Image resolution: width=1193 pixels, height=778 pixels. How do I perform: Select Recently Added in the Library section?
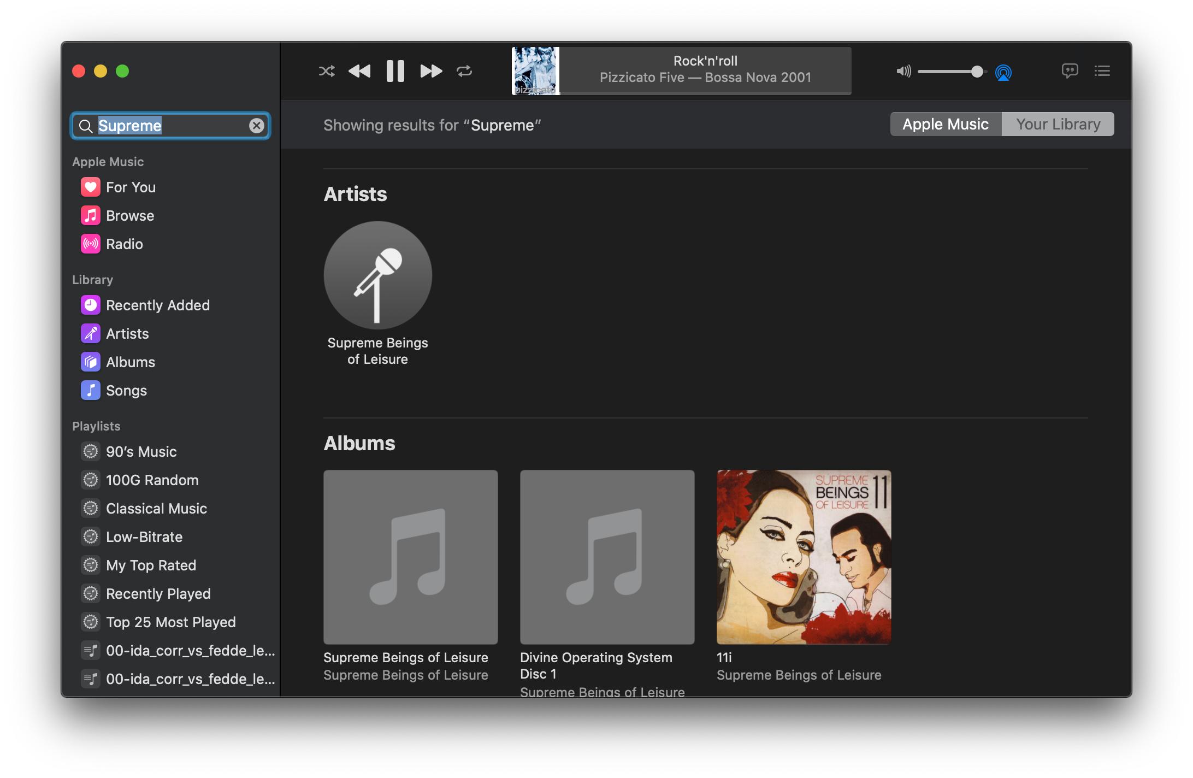[157, 305]
